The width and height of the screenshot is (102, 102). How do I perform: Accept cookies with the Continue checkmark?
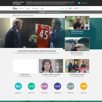[79, 3]
